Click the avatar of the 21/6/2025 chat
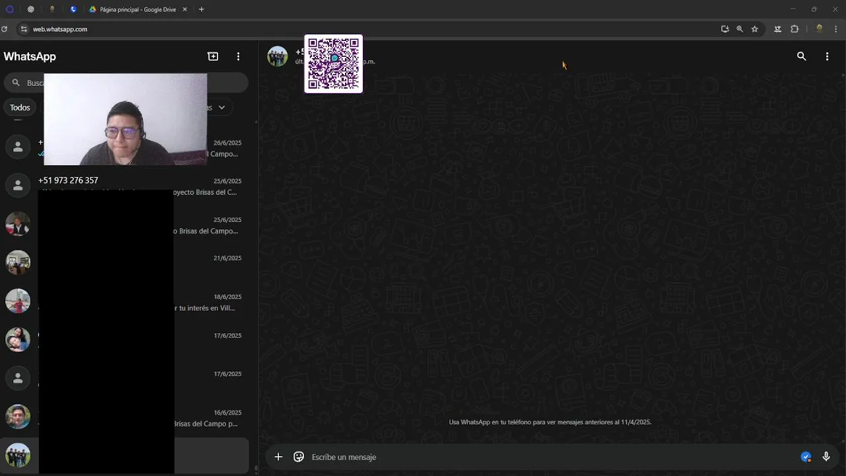The image size is (846, 476). point(18,262)
